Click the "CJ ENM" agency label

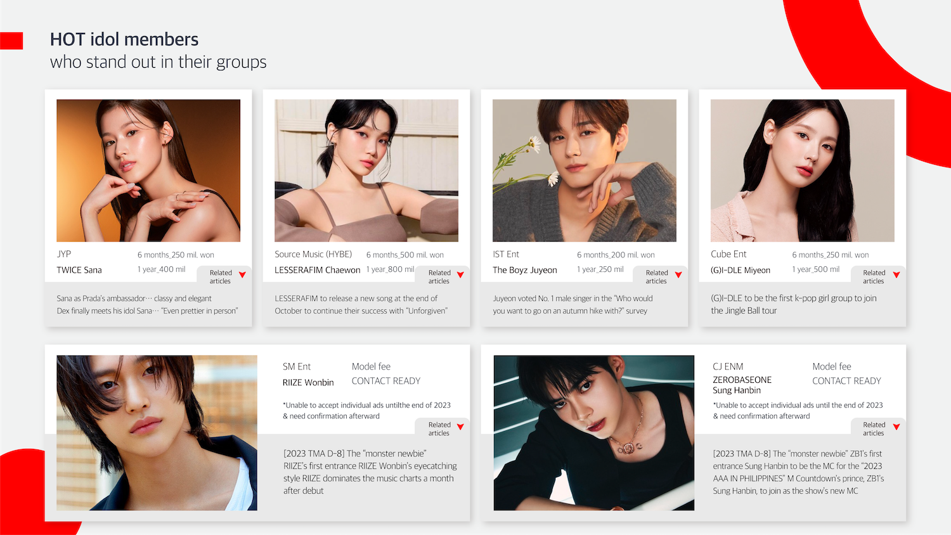tap(728, 366)
